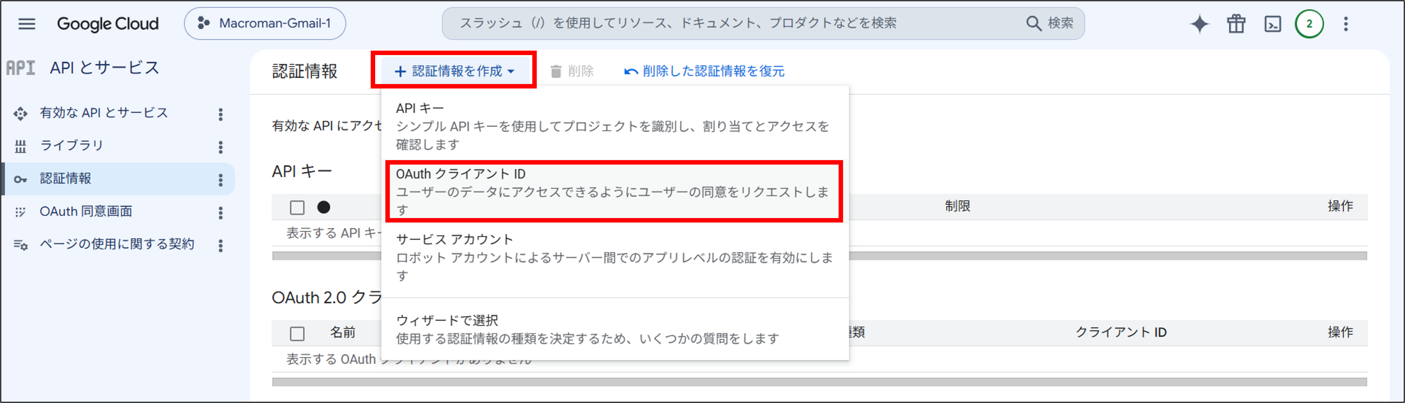
Task: Select OAuth 同意画面 in sidebar
Action: coord(86,211)
